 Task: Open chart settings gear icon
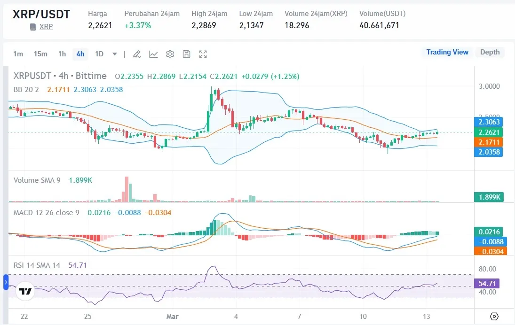(x=170, y=54)
